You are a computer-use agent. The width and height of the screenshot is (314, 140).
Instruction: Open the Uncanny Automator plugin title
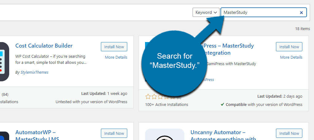click(223, 136)
